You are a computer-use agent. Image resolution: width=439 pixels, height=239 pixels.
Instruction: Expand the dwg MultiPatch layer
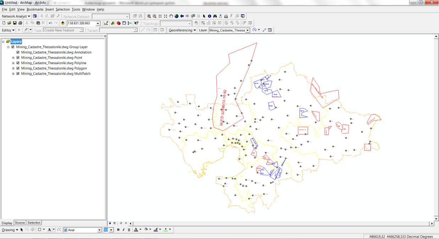[13, 73]
